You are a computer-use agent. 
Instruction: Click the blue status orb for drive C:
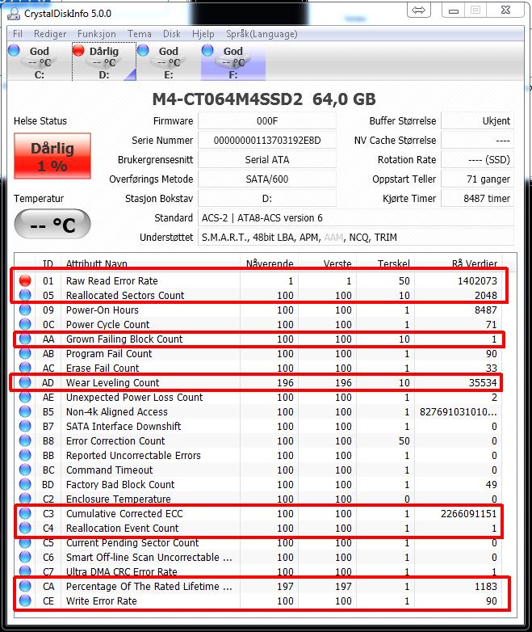pos(14,50)
